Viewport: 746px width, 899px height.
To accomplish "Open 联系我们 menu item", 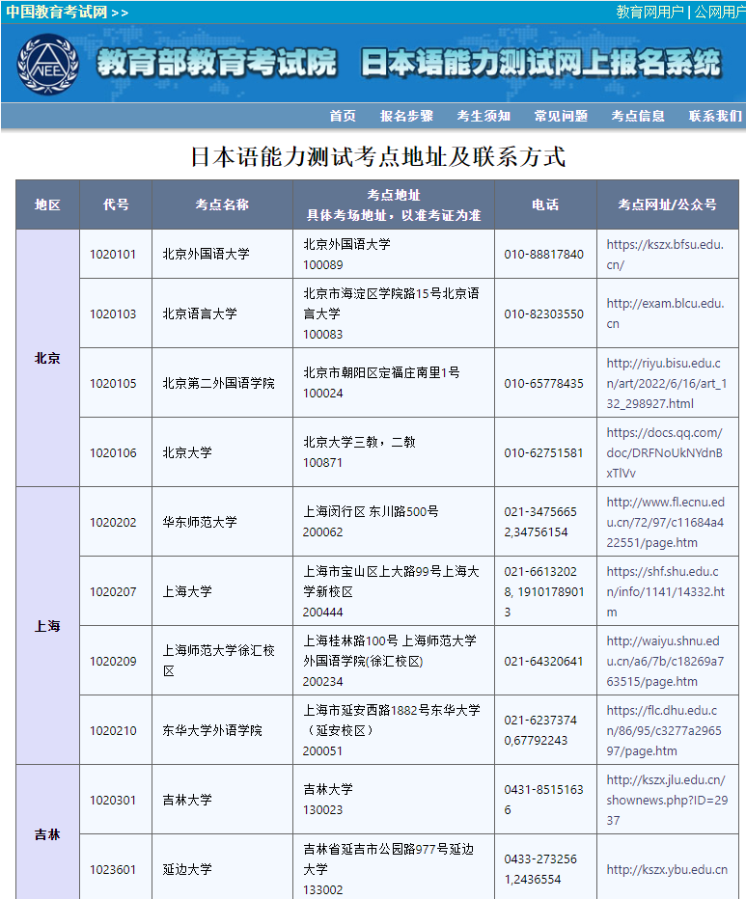I will (715, 117).
